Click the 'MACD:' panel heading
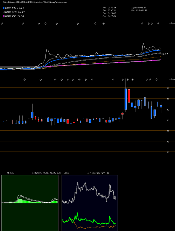175x231 pixels. tap(10, 173)
